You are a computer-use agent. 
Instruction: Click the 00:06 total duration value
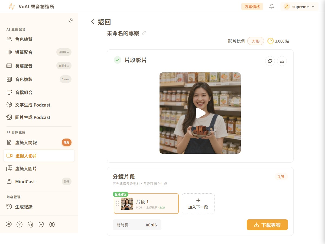(151, 225)
